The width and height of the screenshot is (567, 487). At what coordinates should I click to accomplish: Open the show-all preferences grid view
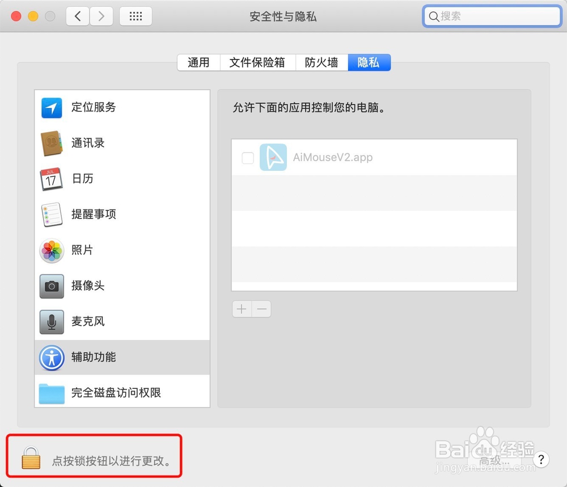tap(136, 16)
